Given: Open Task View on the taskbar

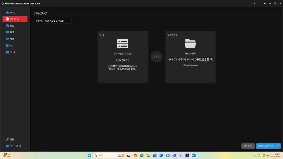Looking at the screenshot, I should (x=129, y=155).
